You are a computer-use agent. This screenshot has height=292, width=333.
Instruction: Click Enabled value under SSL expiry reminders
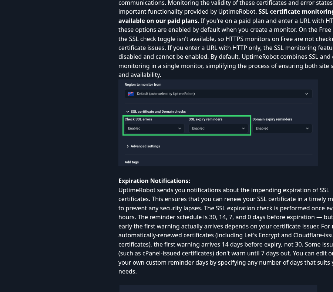[198, 128]
